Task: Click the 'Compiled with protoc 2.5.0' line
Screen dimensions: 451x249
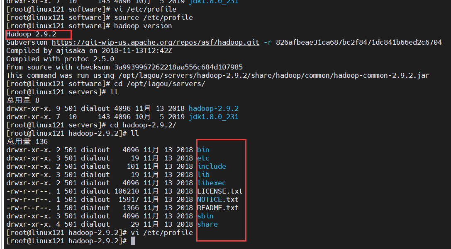Action: pos(60,59)
